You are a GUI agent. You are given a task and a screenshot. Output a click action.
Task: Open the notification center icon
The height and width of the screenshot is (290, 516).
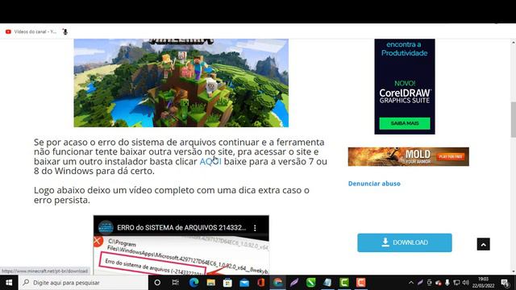tap(506, 283)
